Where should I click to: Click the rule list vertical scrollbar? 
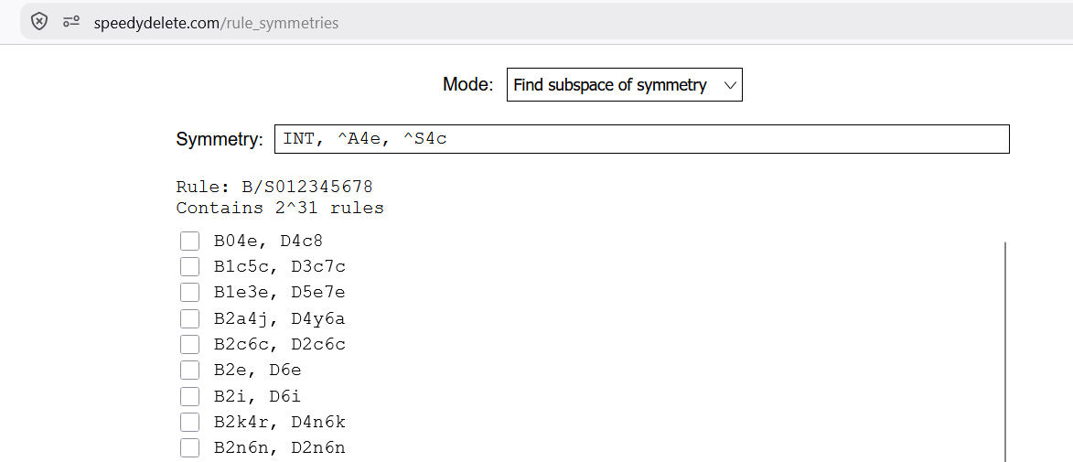(x=1004, y=351)
